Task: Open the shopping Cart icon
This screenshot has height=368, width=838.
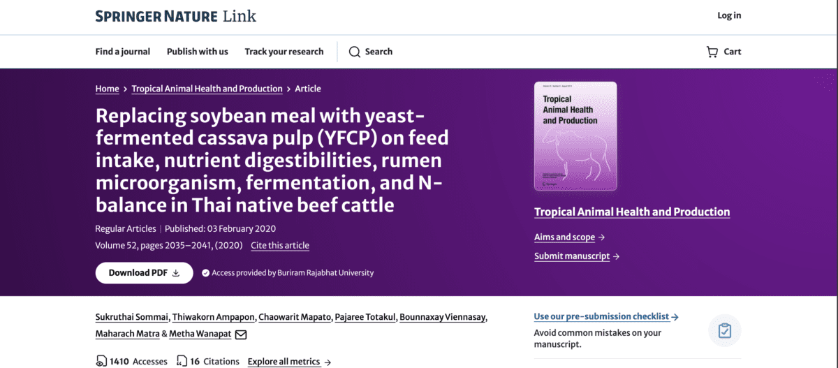Action: coord(712,52)
